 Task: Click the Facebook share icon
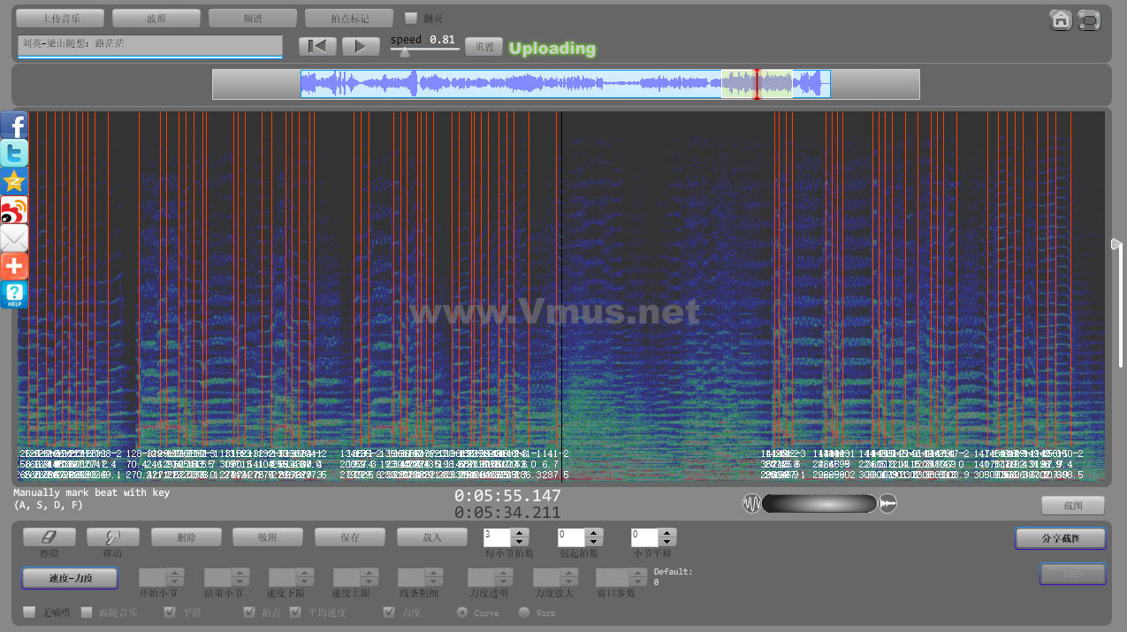tap(14, 126)
